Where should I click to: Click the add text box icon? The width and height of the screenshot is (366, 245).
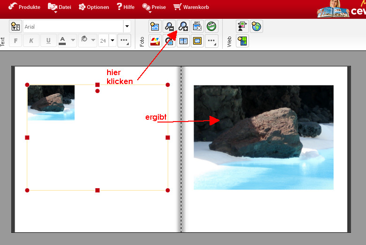coord(16,27)
